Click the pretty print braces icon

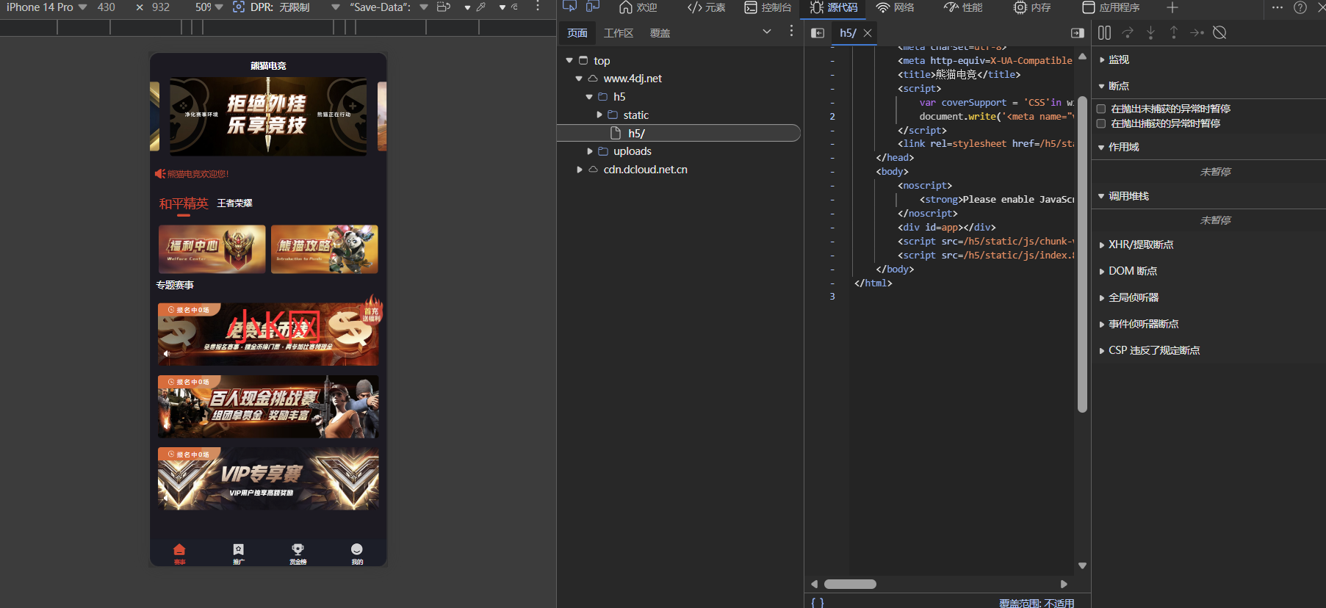pos(818,602)
